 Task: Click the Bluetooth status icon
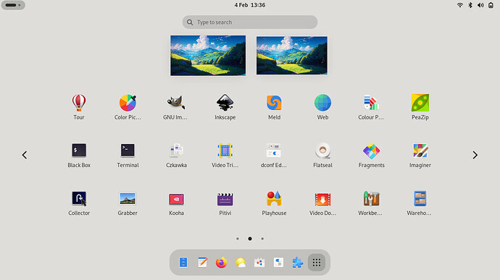click(x=470, y=5)
